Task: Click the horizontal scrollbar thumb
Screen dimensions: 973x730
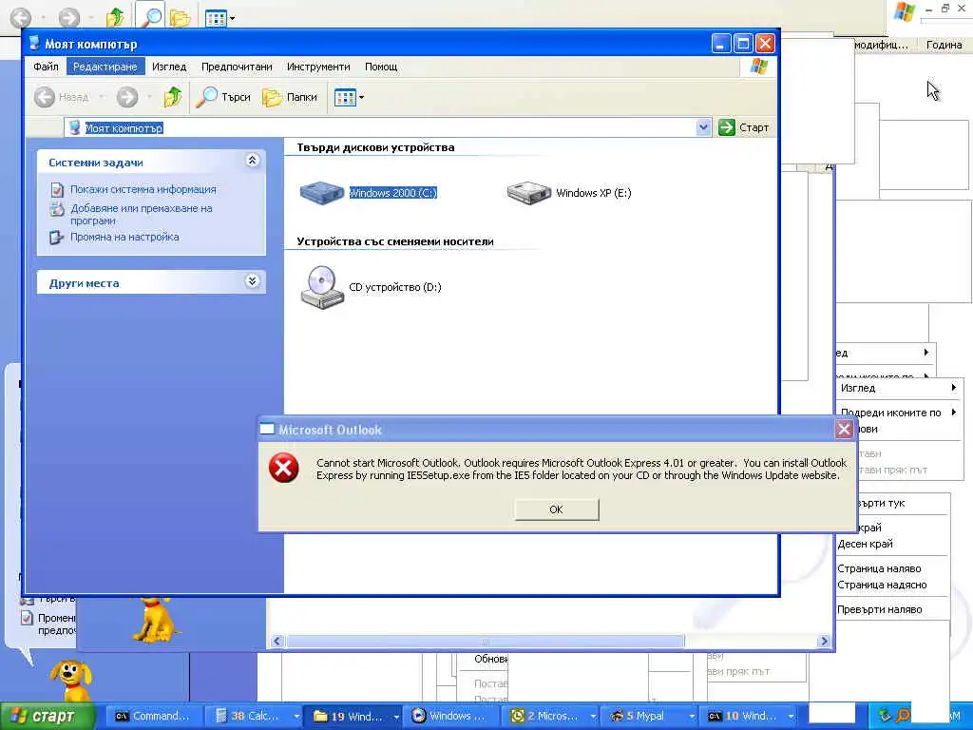Action: click(486, 641)
